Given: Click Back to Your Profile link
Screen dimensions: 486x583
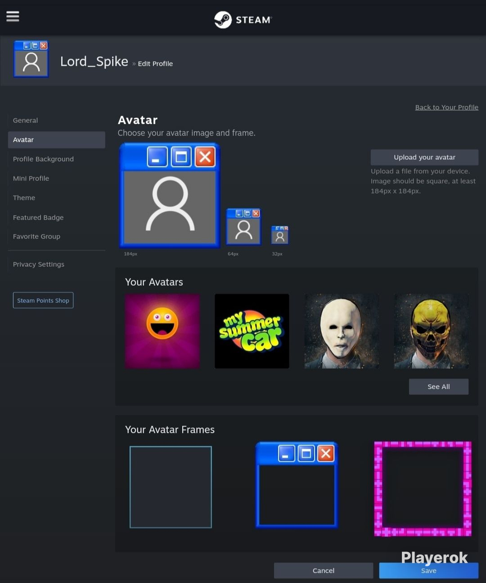Looking at the screenshot, I should (447, 107).
